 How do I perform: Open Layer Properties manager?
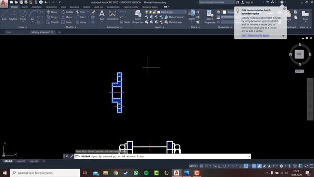click(x=138, y=17)
